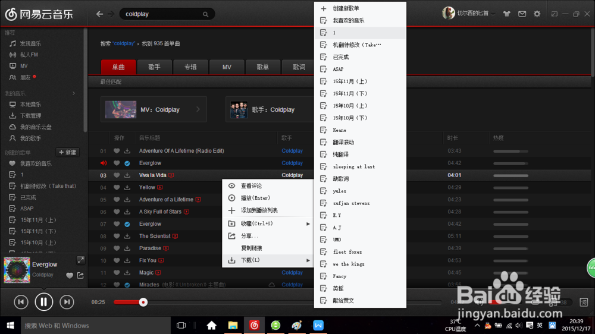Pause the current song
Viewport: 595px width, 334px height.
click(43, 302)
